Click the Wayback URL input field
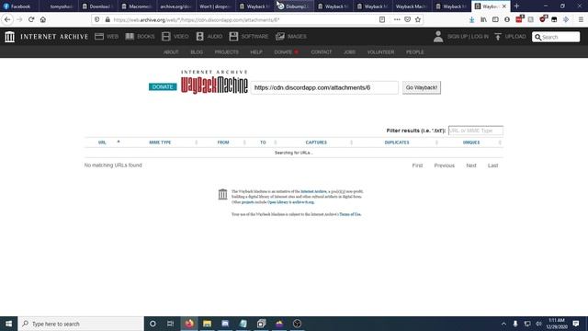Screen dimensions: 588x331 (324, 87)
